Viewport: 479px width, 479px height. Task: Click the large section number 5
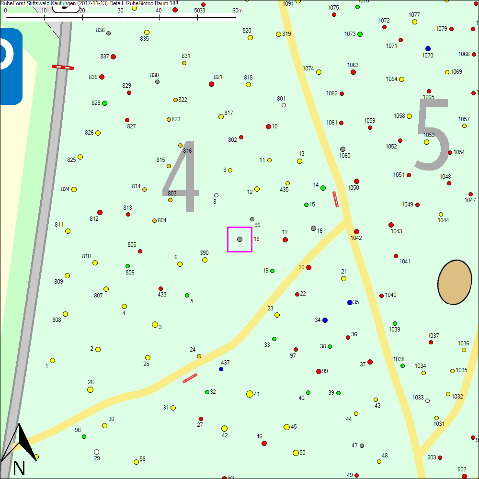pos(433,135)
